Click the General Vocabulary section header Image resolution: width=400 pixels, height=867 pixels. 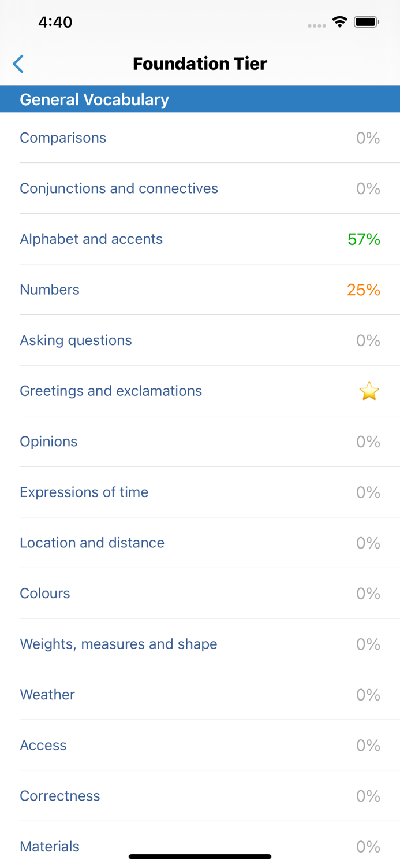(x=94, y=99)
